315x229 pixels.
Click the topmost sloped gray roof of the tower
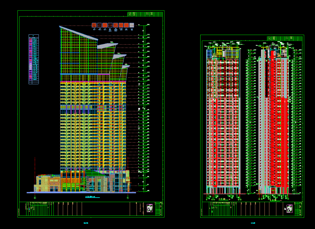point(79,33)
